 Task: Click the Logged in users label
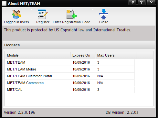[16, 22]
